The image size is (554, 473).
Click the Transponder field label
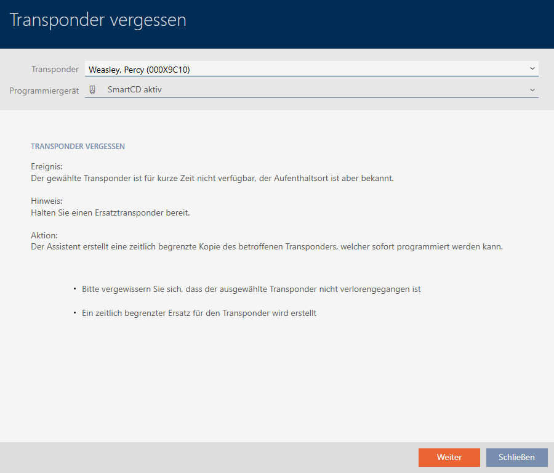point(55,69)
